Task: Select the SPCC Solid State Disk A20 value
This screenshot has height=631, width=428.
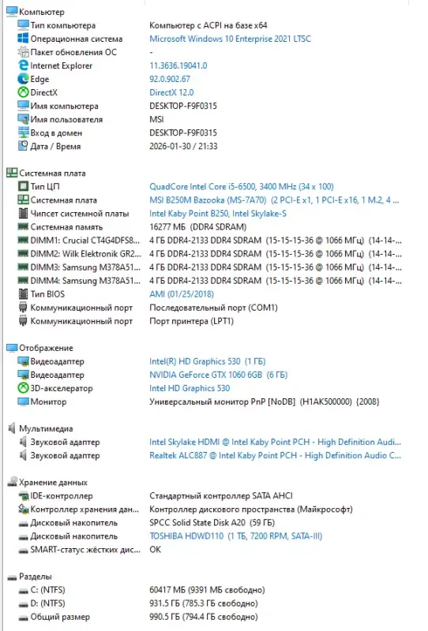Action: (212, 522)
